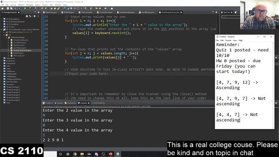Minimize the Package Explorer panel

pyautogui.click(x=35, y=12)
